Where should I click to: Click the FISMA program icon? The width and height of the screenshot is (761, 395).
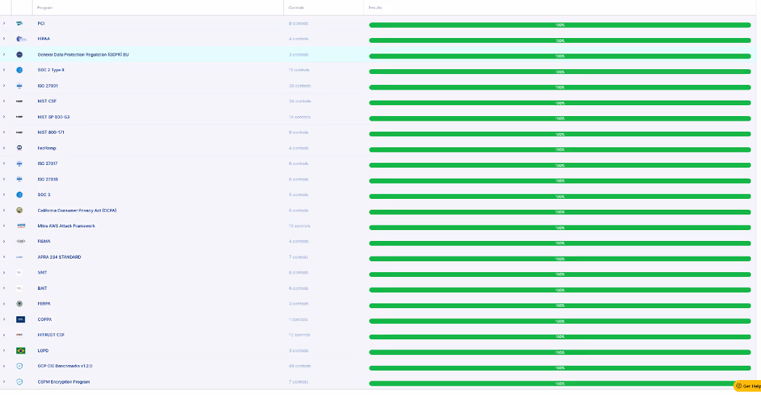coord(21,242)
